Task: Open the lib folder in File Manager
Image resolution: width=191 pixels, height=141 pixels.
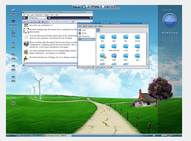Action: [102, 48]
